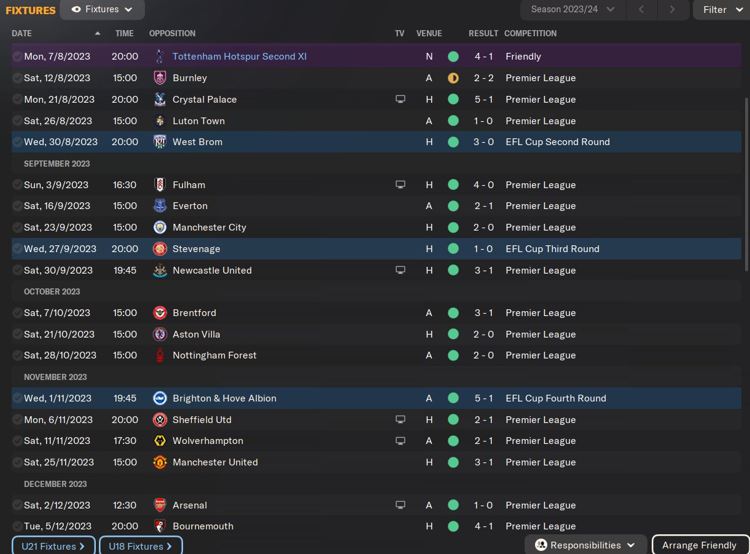Image resolution: width=750 pixels, height=554 pixels.
Task: Toggle the checkmark beside the Fulham fixture
Action: click(x=17, y=185)
